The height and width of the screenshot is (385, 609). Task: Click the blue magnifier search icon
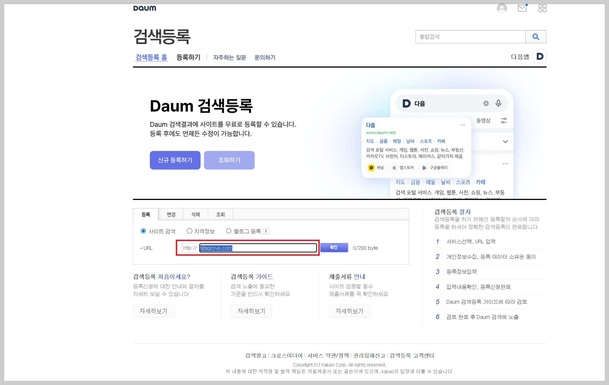pos(535,37)
